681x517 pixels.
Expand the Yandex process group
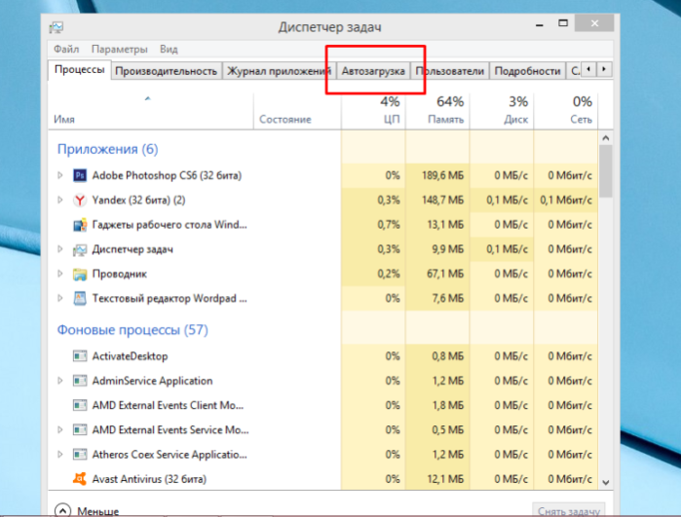[x=60, y=201]
